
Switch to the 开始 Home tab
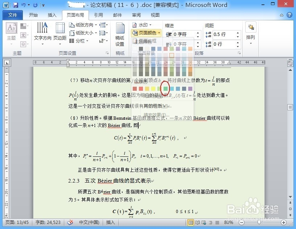point(33,15)
